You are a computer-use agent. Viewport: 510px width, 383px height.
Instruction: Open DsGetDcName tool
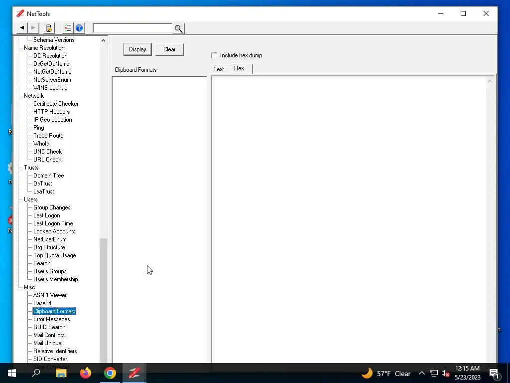(x=51, y=64)
